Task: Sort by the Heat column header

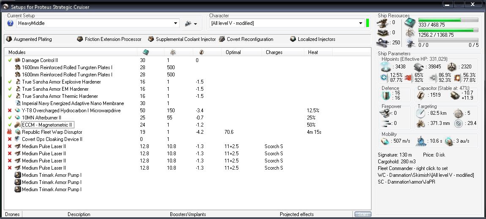Action: click(318, 52)
